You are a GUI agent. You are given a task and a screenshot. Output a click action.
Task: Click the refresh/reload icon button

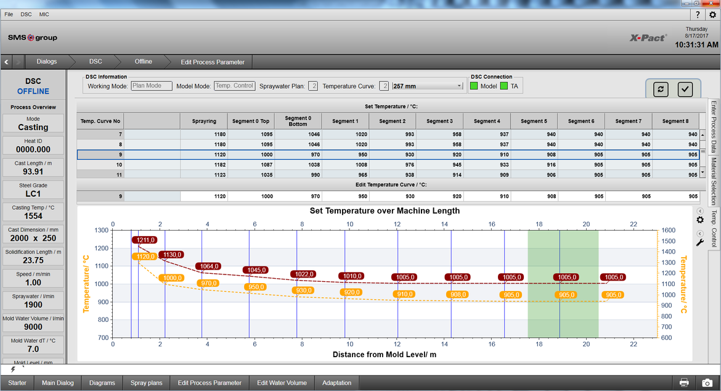(x=661, y=89)
